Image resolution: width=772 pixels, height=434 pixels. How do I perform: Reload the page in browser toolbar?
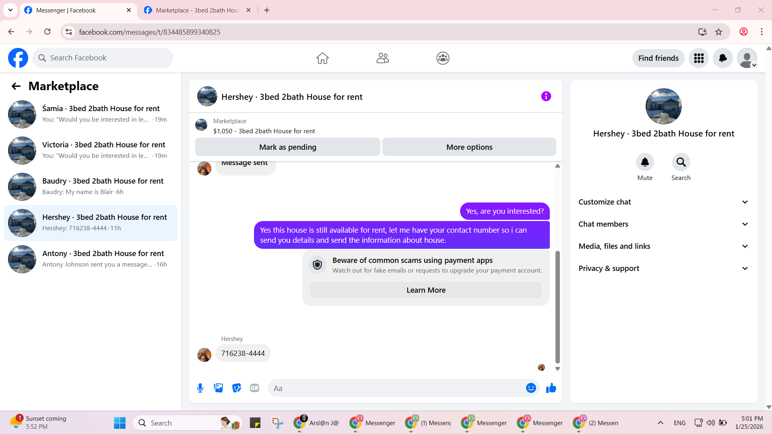click(x=47, y=32)
